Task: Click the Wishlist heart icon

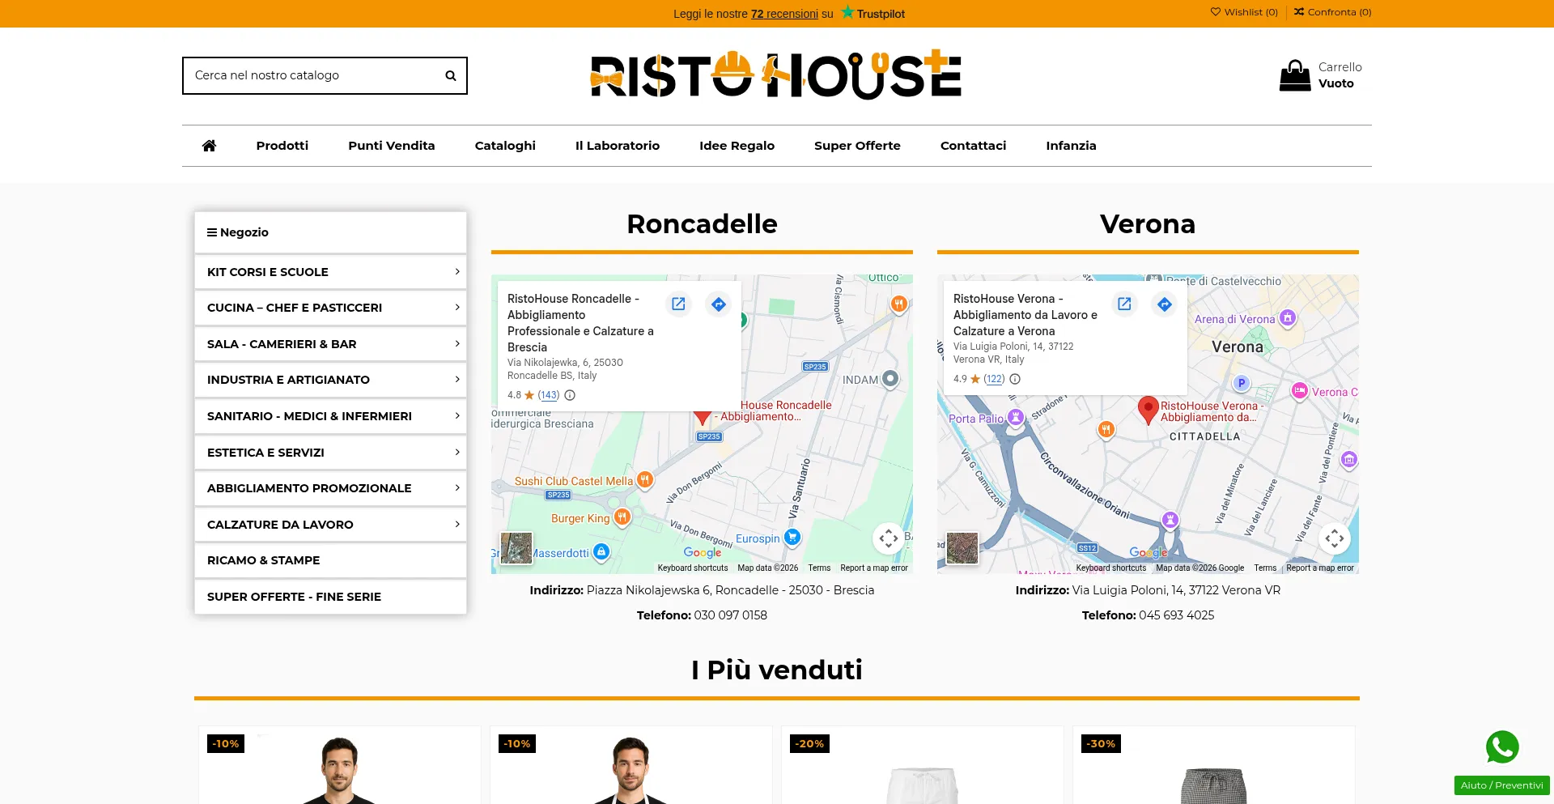Action: click(1215, 12)
